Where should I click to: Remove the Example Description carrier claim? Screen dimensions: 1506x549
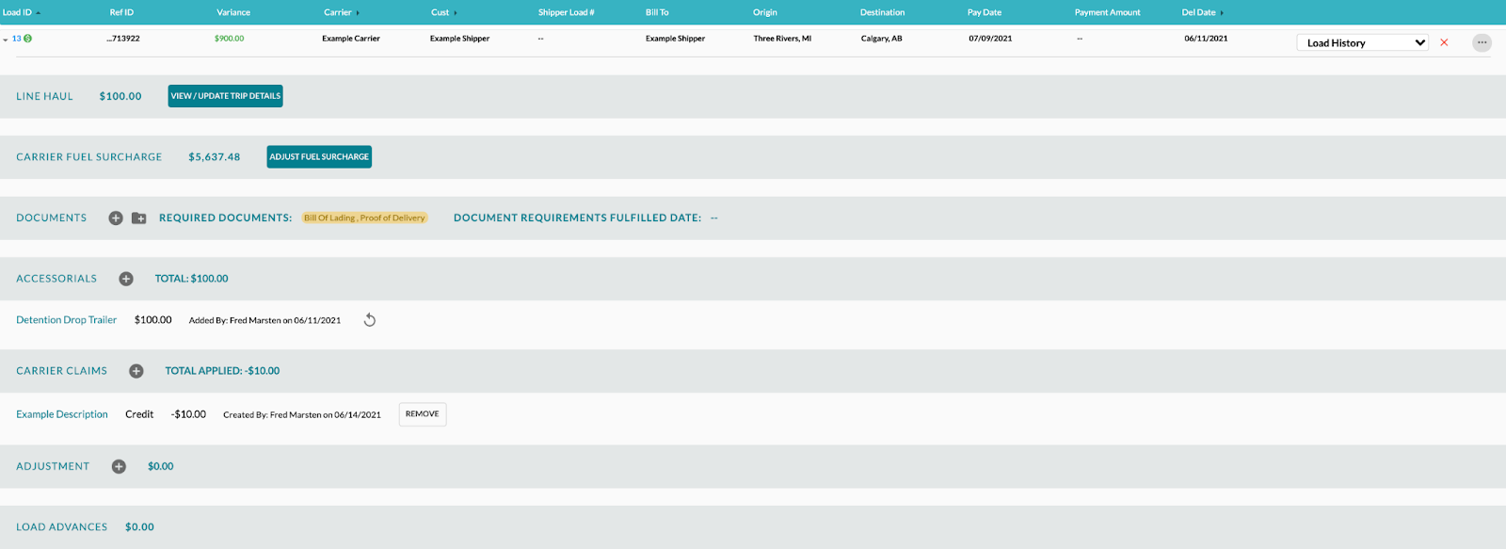[x=422, y=414]
